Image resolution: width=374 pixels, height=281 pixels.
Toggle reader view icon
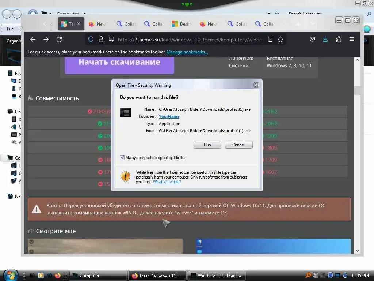270,39
